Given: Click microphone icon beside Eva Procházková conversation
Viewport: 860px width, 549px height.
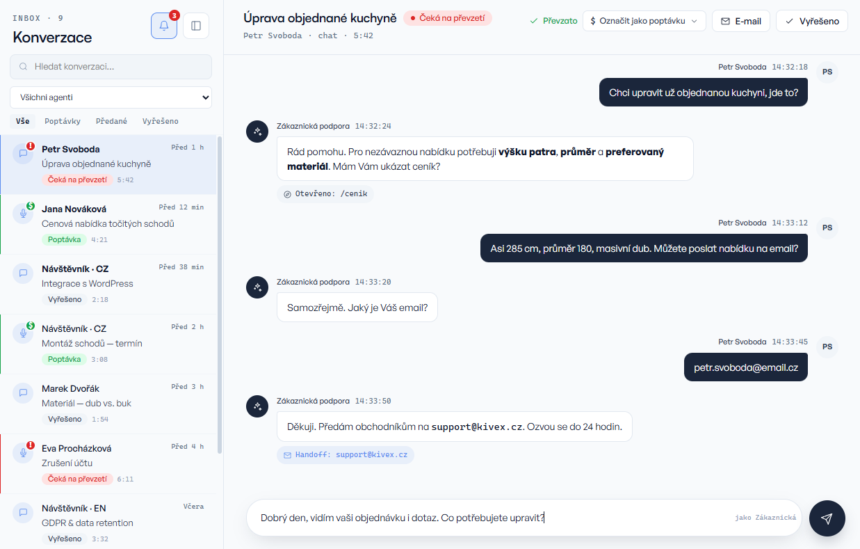Looking at the screenshot, I should [x=23, y=453].
